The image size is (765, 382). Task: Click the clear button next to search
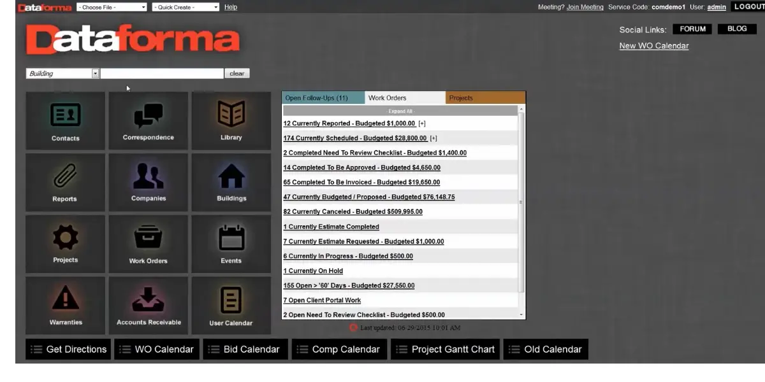coord(237,73)
